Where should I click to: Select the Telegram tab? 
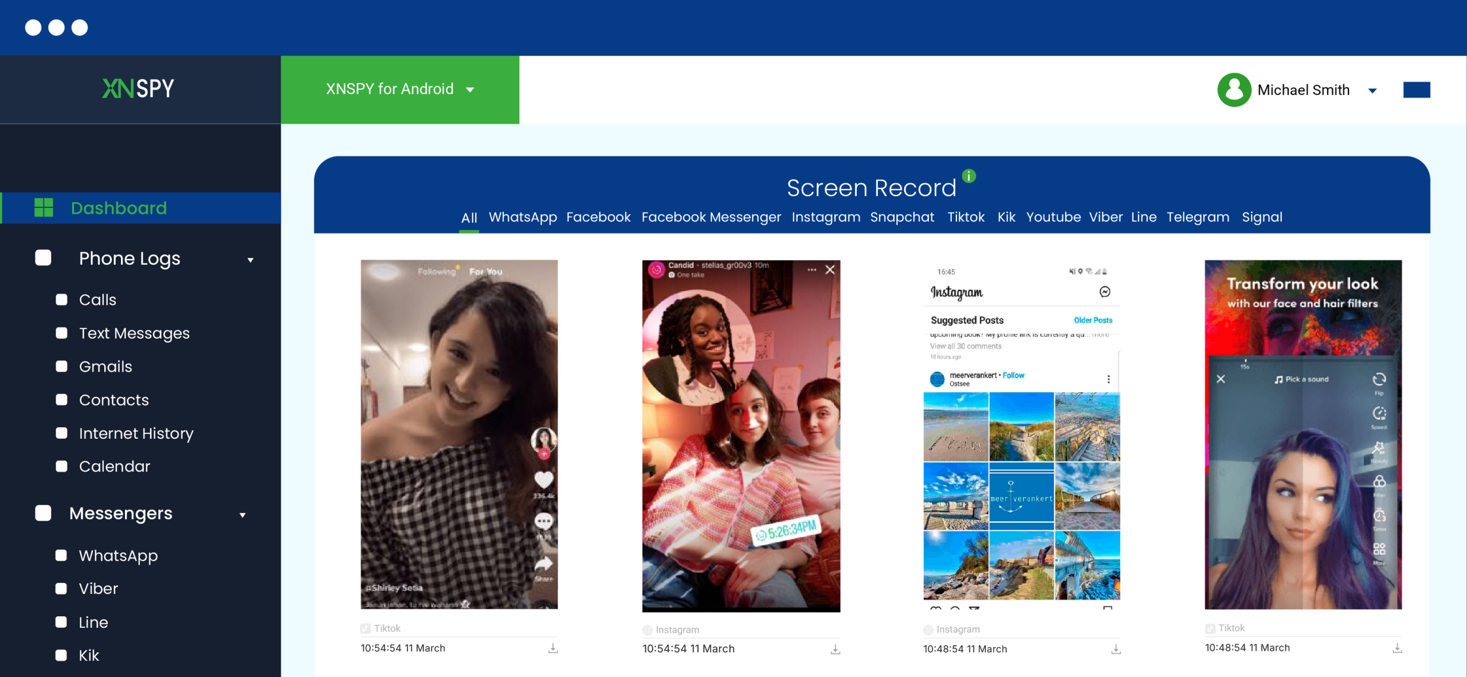click(1198, 217)
